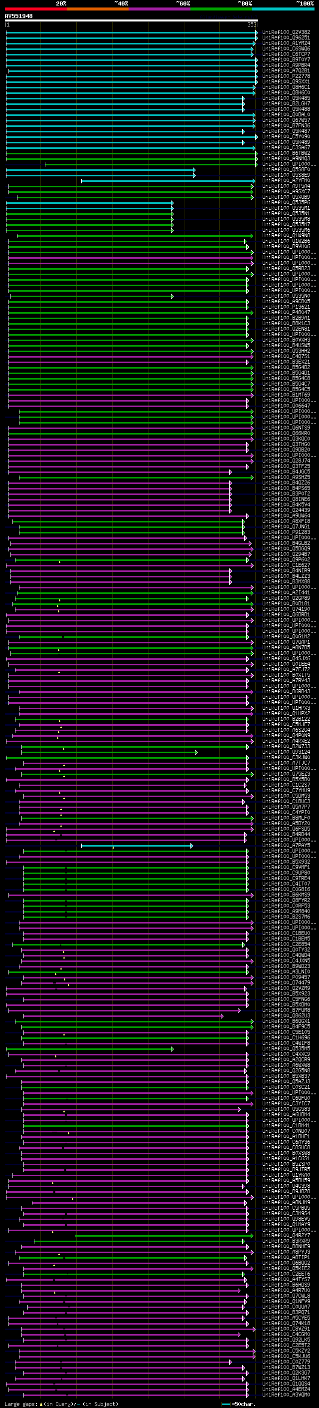Click the red 20% identity legend segment
The image size is (319, 1408).
(x=35, y=9)
